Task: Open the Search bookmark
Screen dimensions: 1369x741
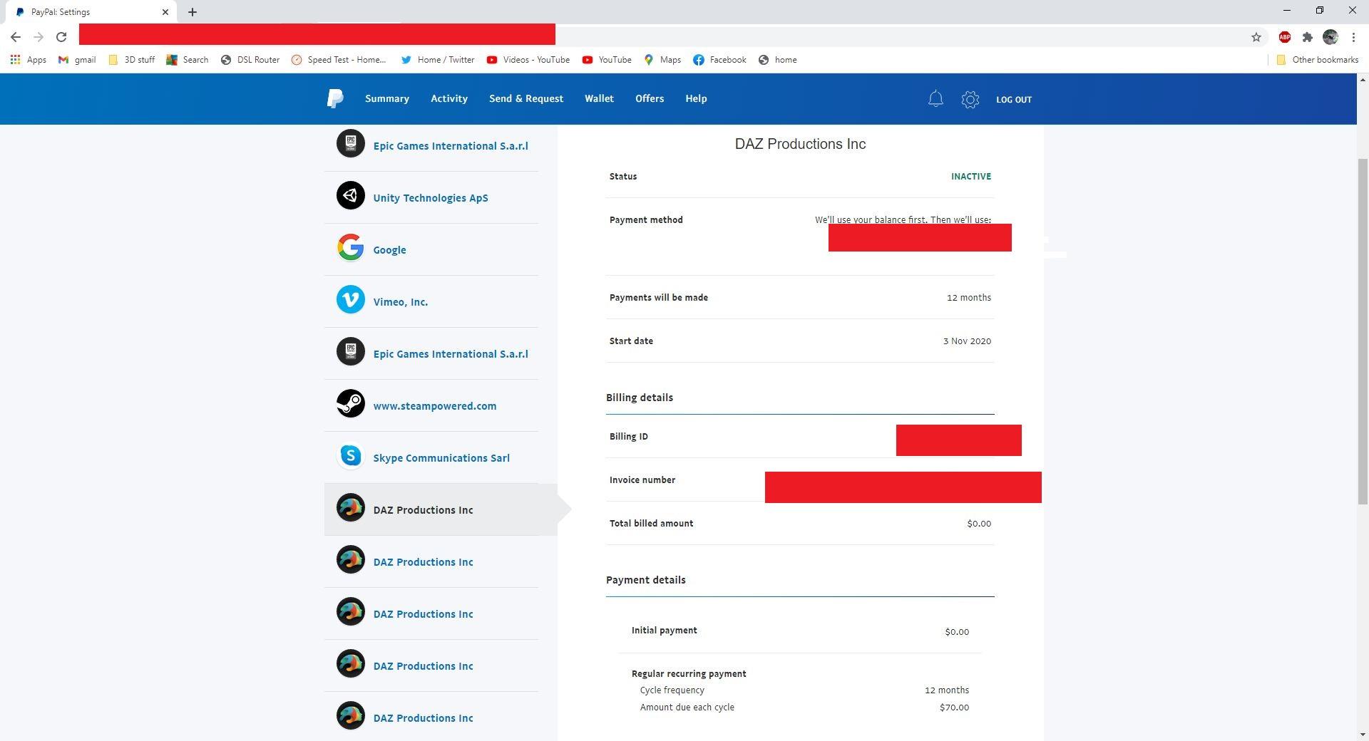Action: (x=187, y=60)
